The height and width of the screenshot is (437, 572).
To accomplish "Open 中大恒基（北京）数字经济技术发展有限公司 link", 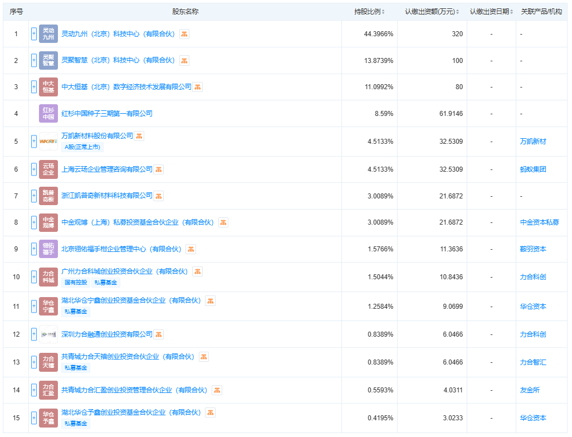I will point(126,87).
